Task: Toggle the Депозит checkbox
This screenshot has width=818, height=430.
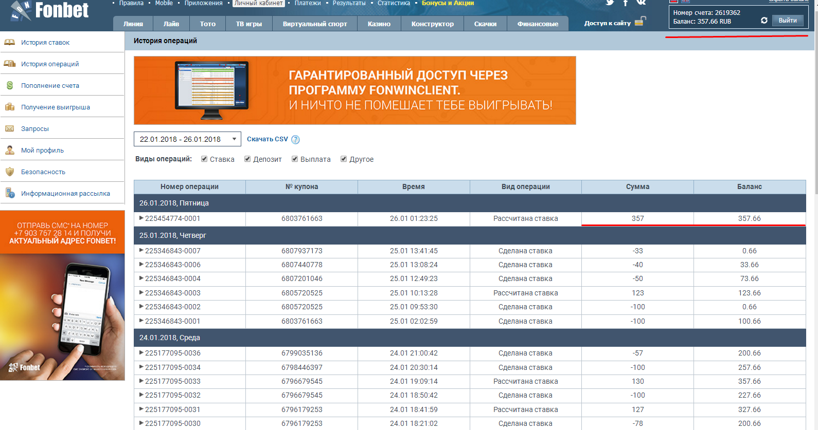Action: [x=247, y=159]
